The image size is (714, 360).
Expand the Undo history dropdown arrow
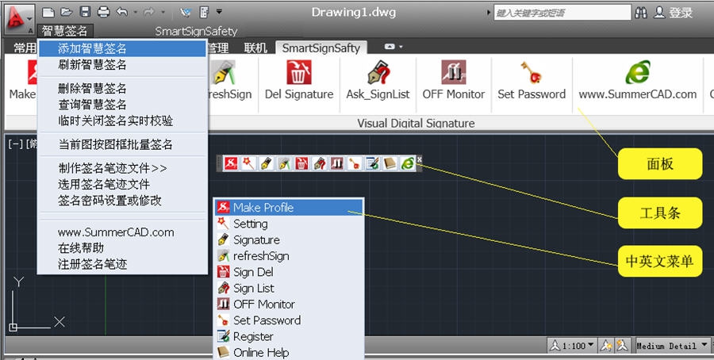[135, 13]
